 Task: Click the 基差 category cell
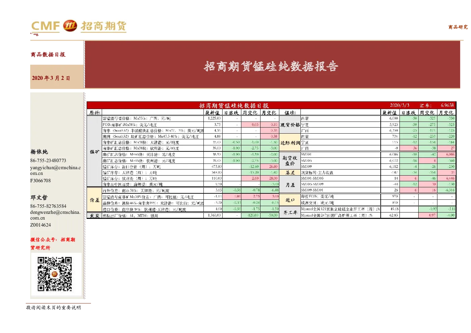(x=290, y=173)
